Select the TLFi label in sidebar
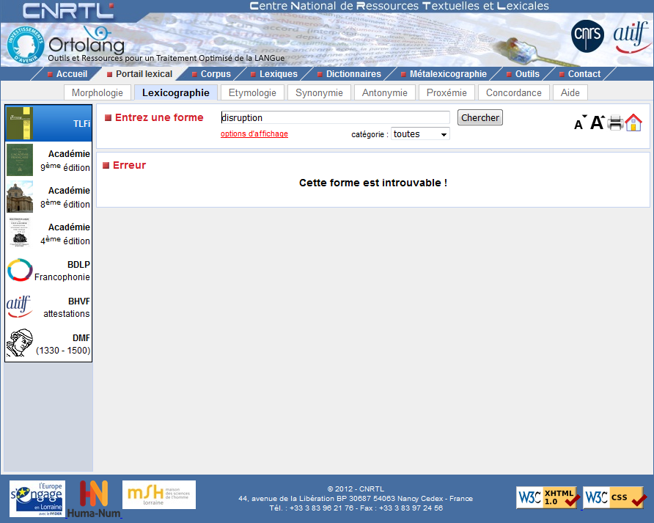Viewport: 654px width, 523px height. coord(82,124)
